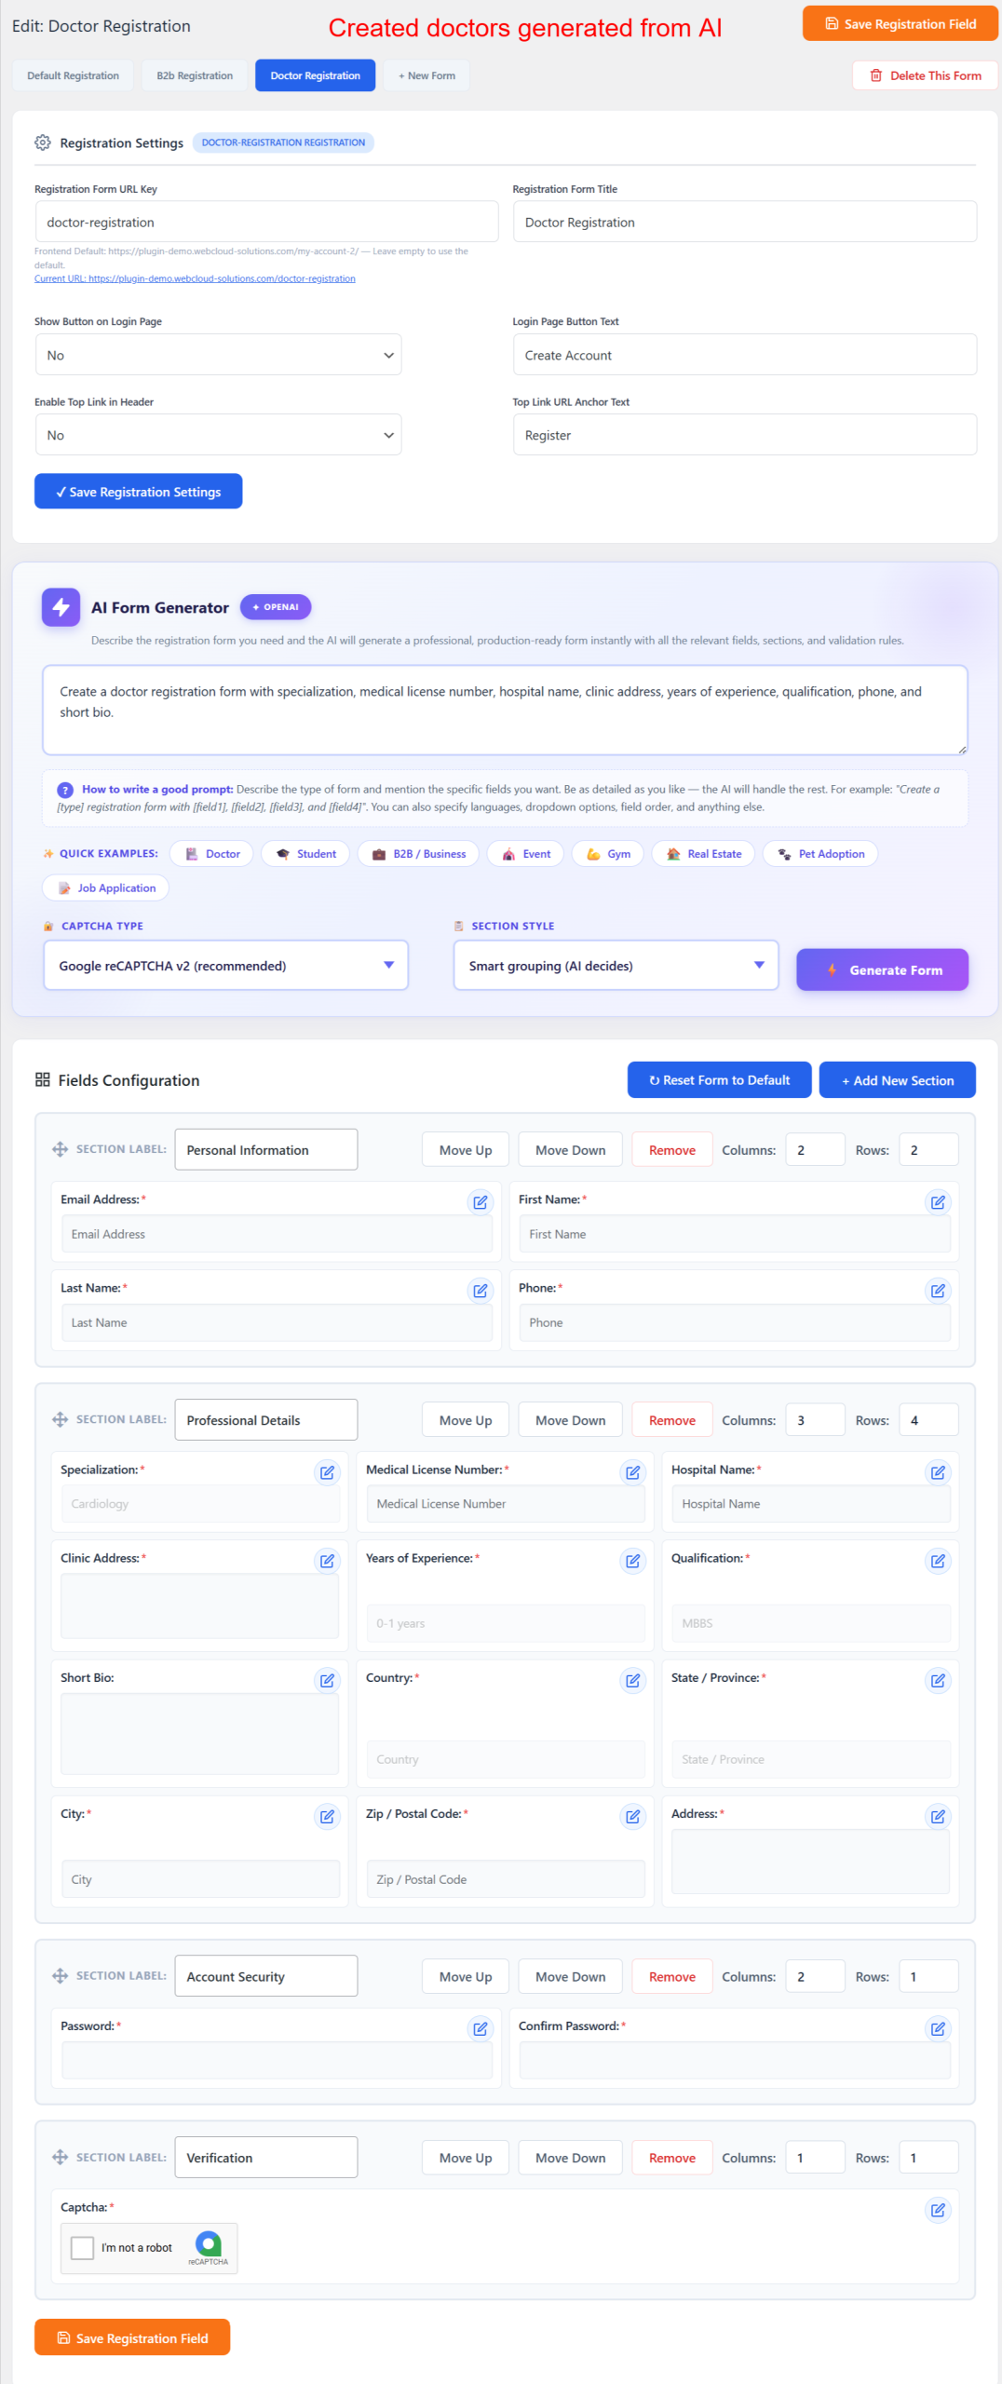This screenshot has width=1002, height=2384.
Task: Remove the Verification section
Action: click(671, 2158)
